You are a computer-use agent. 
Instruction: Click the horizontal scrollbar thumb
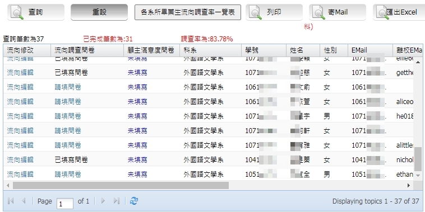(121, 186)
